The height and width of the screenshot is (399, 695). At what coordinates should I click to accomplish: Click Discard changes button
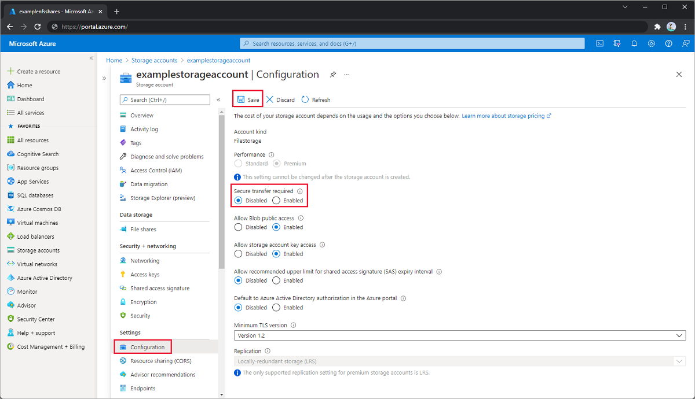(x=280, y=99)
